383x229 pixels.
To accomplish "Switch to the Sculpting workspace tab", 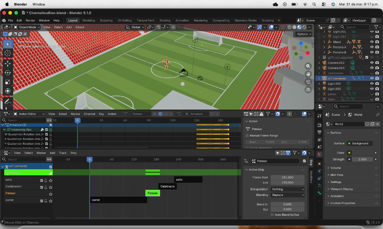I will tap(106, 20).
